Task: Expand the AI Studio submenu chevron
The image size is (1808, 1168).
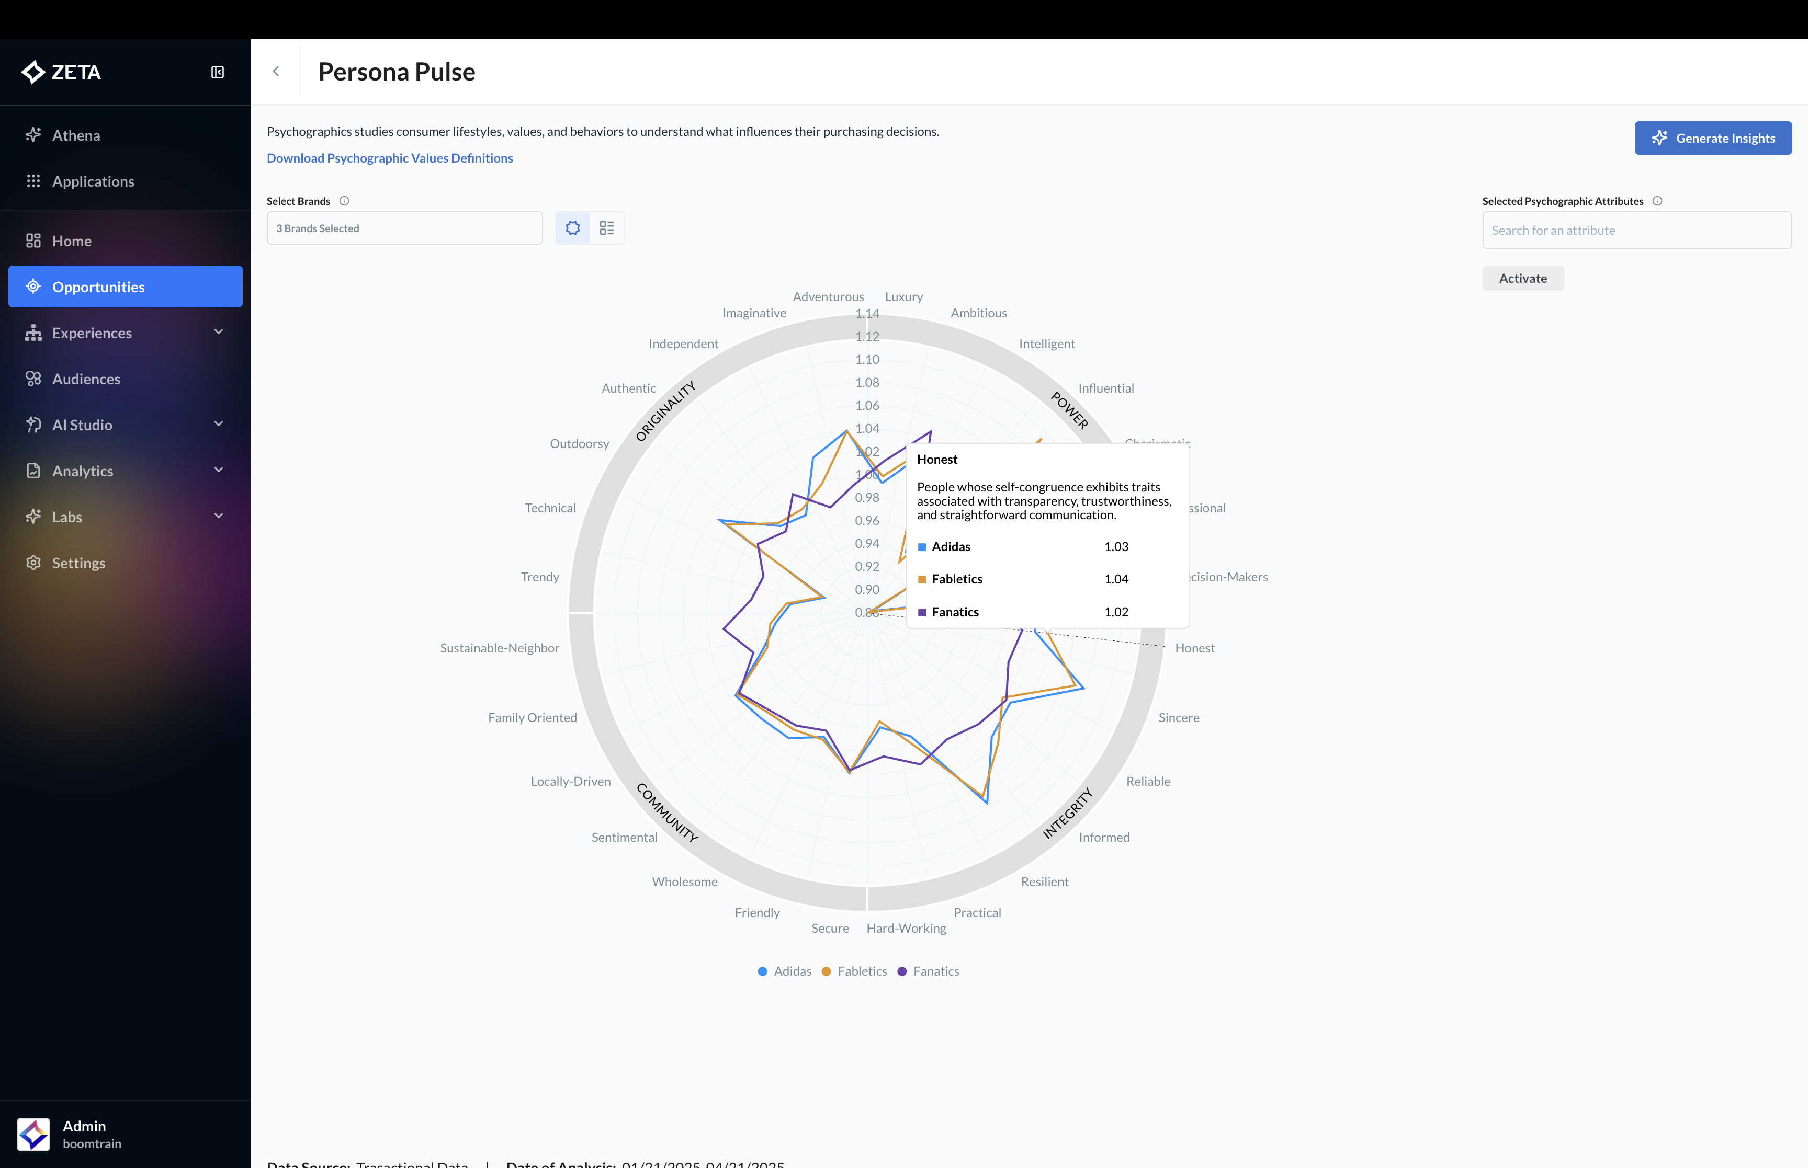Action: pyautogui.click(x=219, y=424)
